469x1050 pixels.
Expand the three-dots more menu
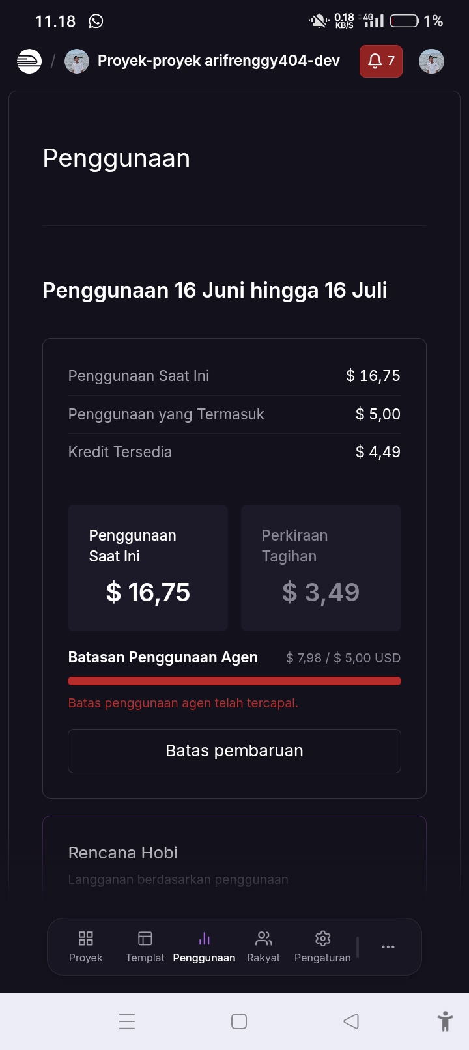pyautogui.click(x=388, y=947)
